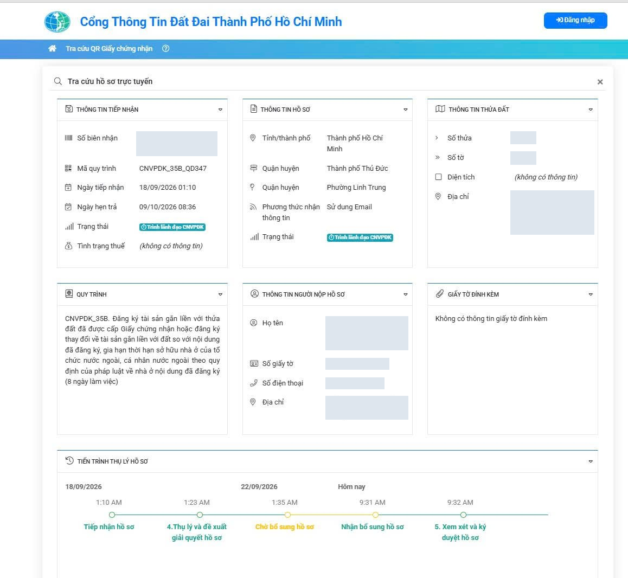Toggle the Diện tích checkbox
The image size is (628, 578).
coord(439,177)
